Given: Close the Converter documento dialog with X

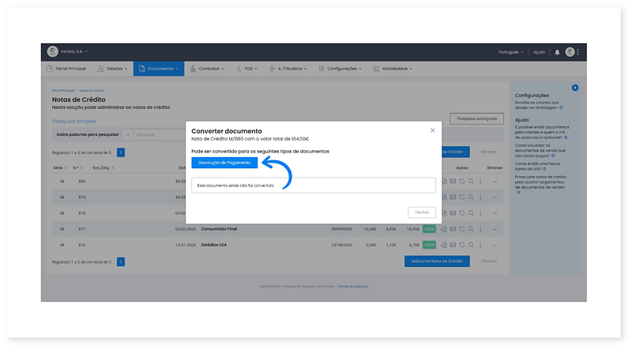Looking at the screenshot, I should tap(431, 129).
